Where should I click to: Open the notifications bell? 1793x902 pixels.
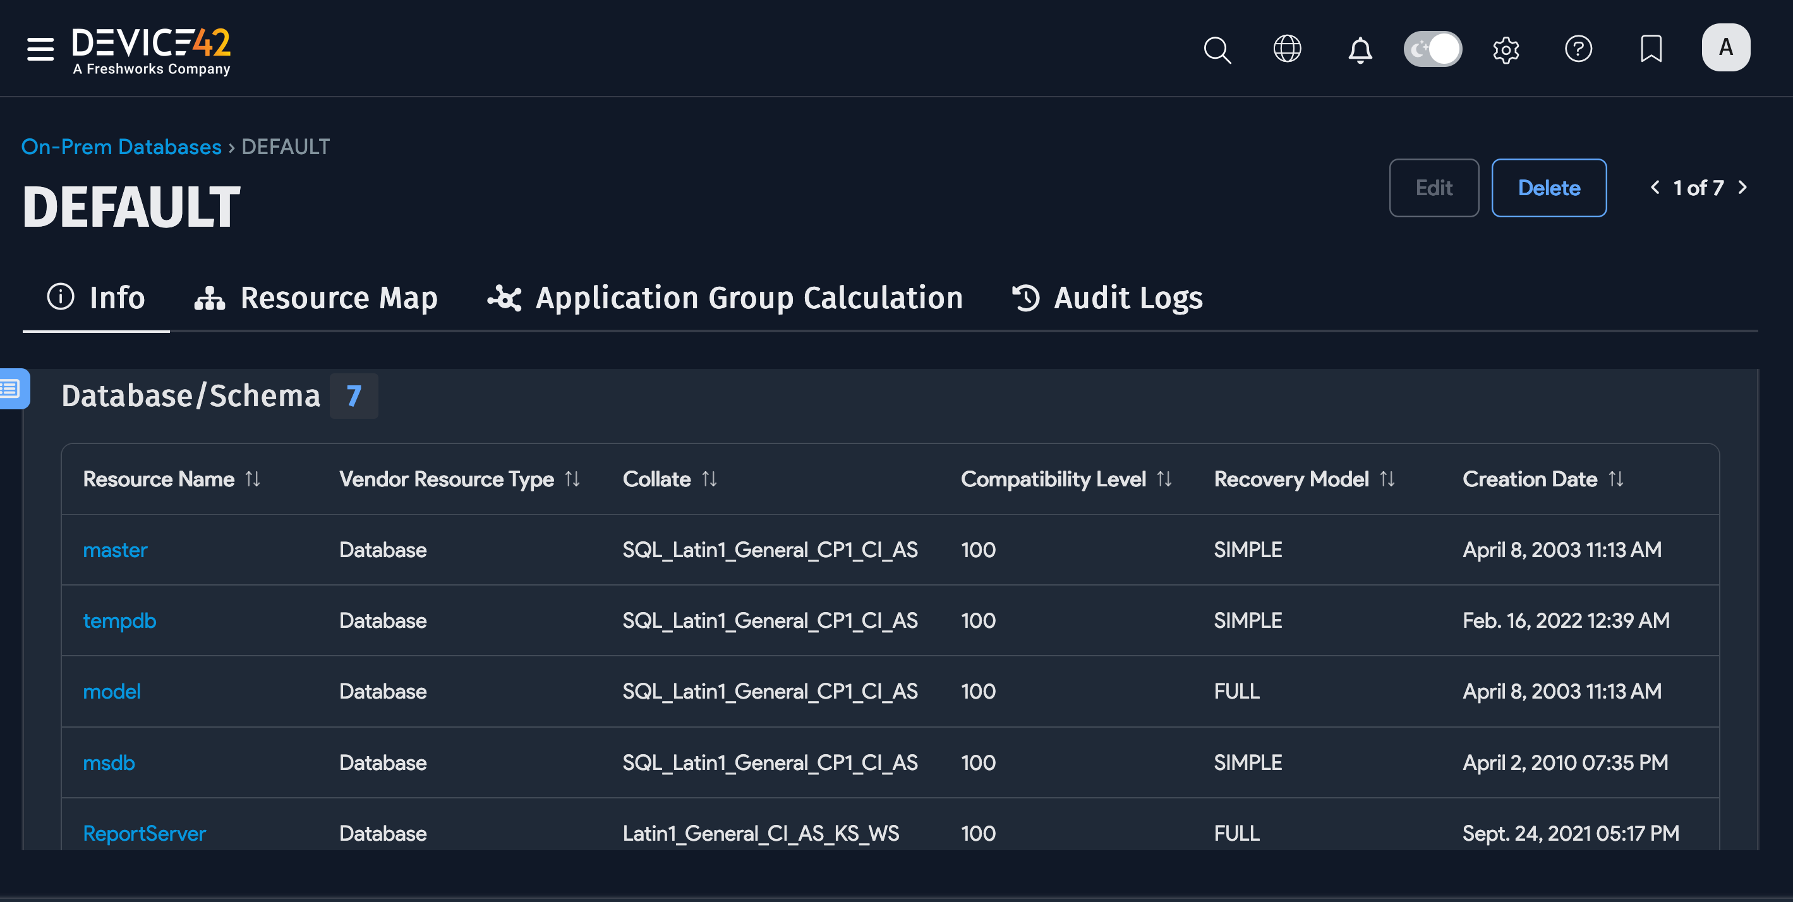click(x=1360, y=49)
